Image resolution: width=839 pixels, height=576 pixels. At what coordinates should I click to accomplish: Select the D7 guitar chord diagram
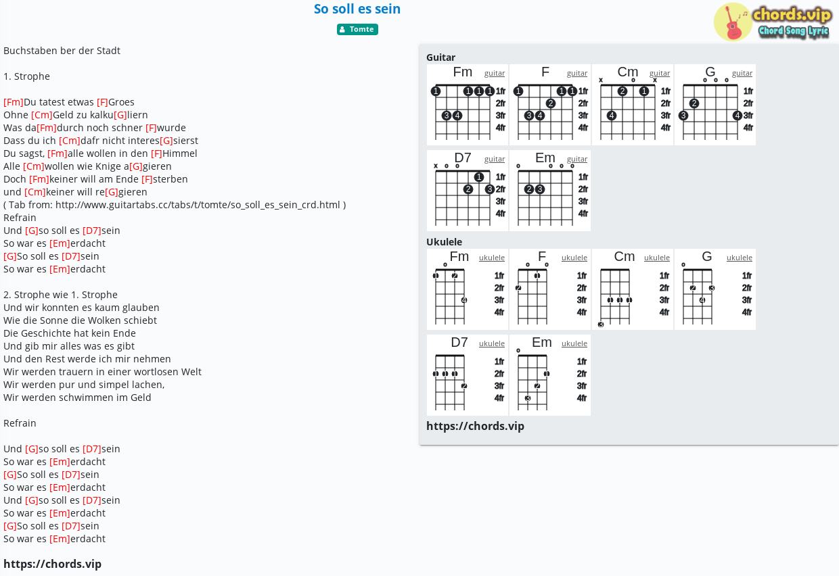[x=468, y=191]
